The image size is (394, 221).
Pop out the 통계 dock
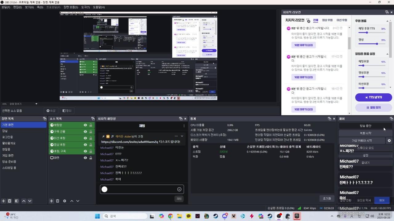pyautogui.click(x=329, y=118)
